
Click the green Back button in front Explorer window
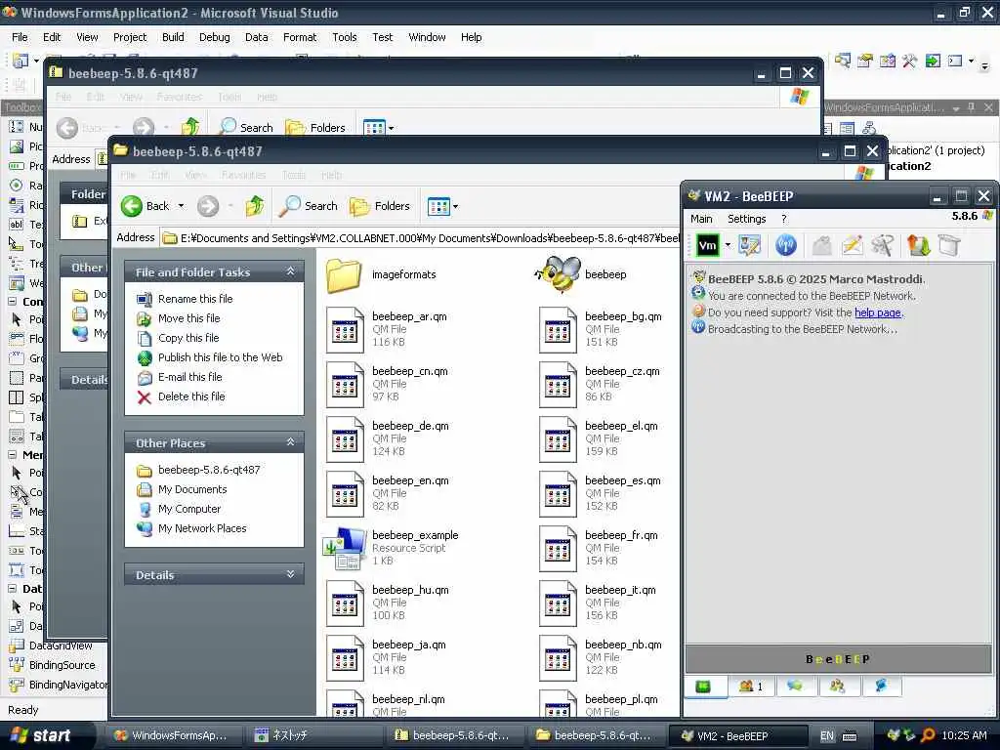146,206
